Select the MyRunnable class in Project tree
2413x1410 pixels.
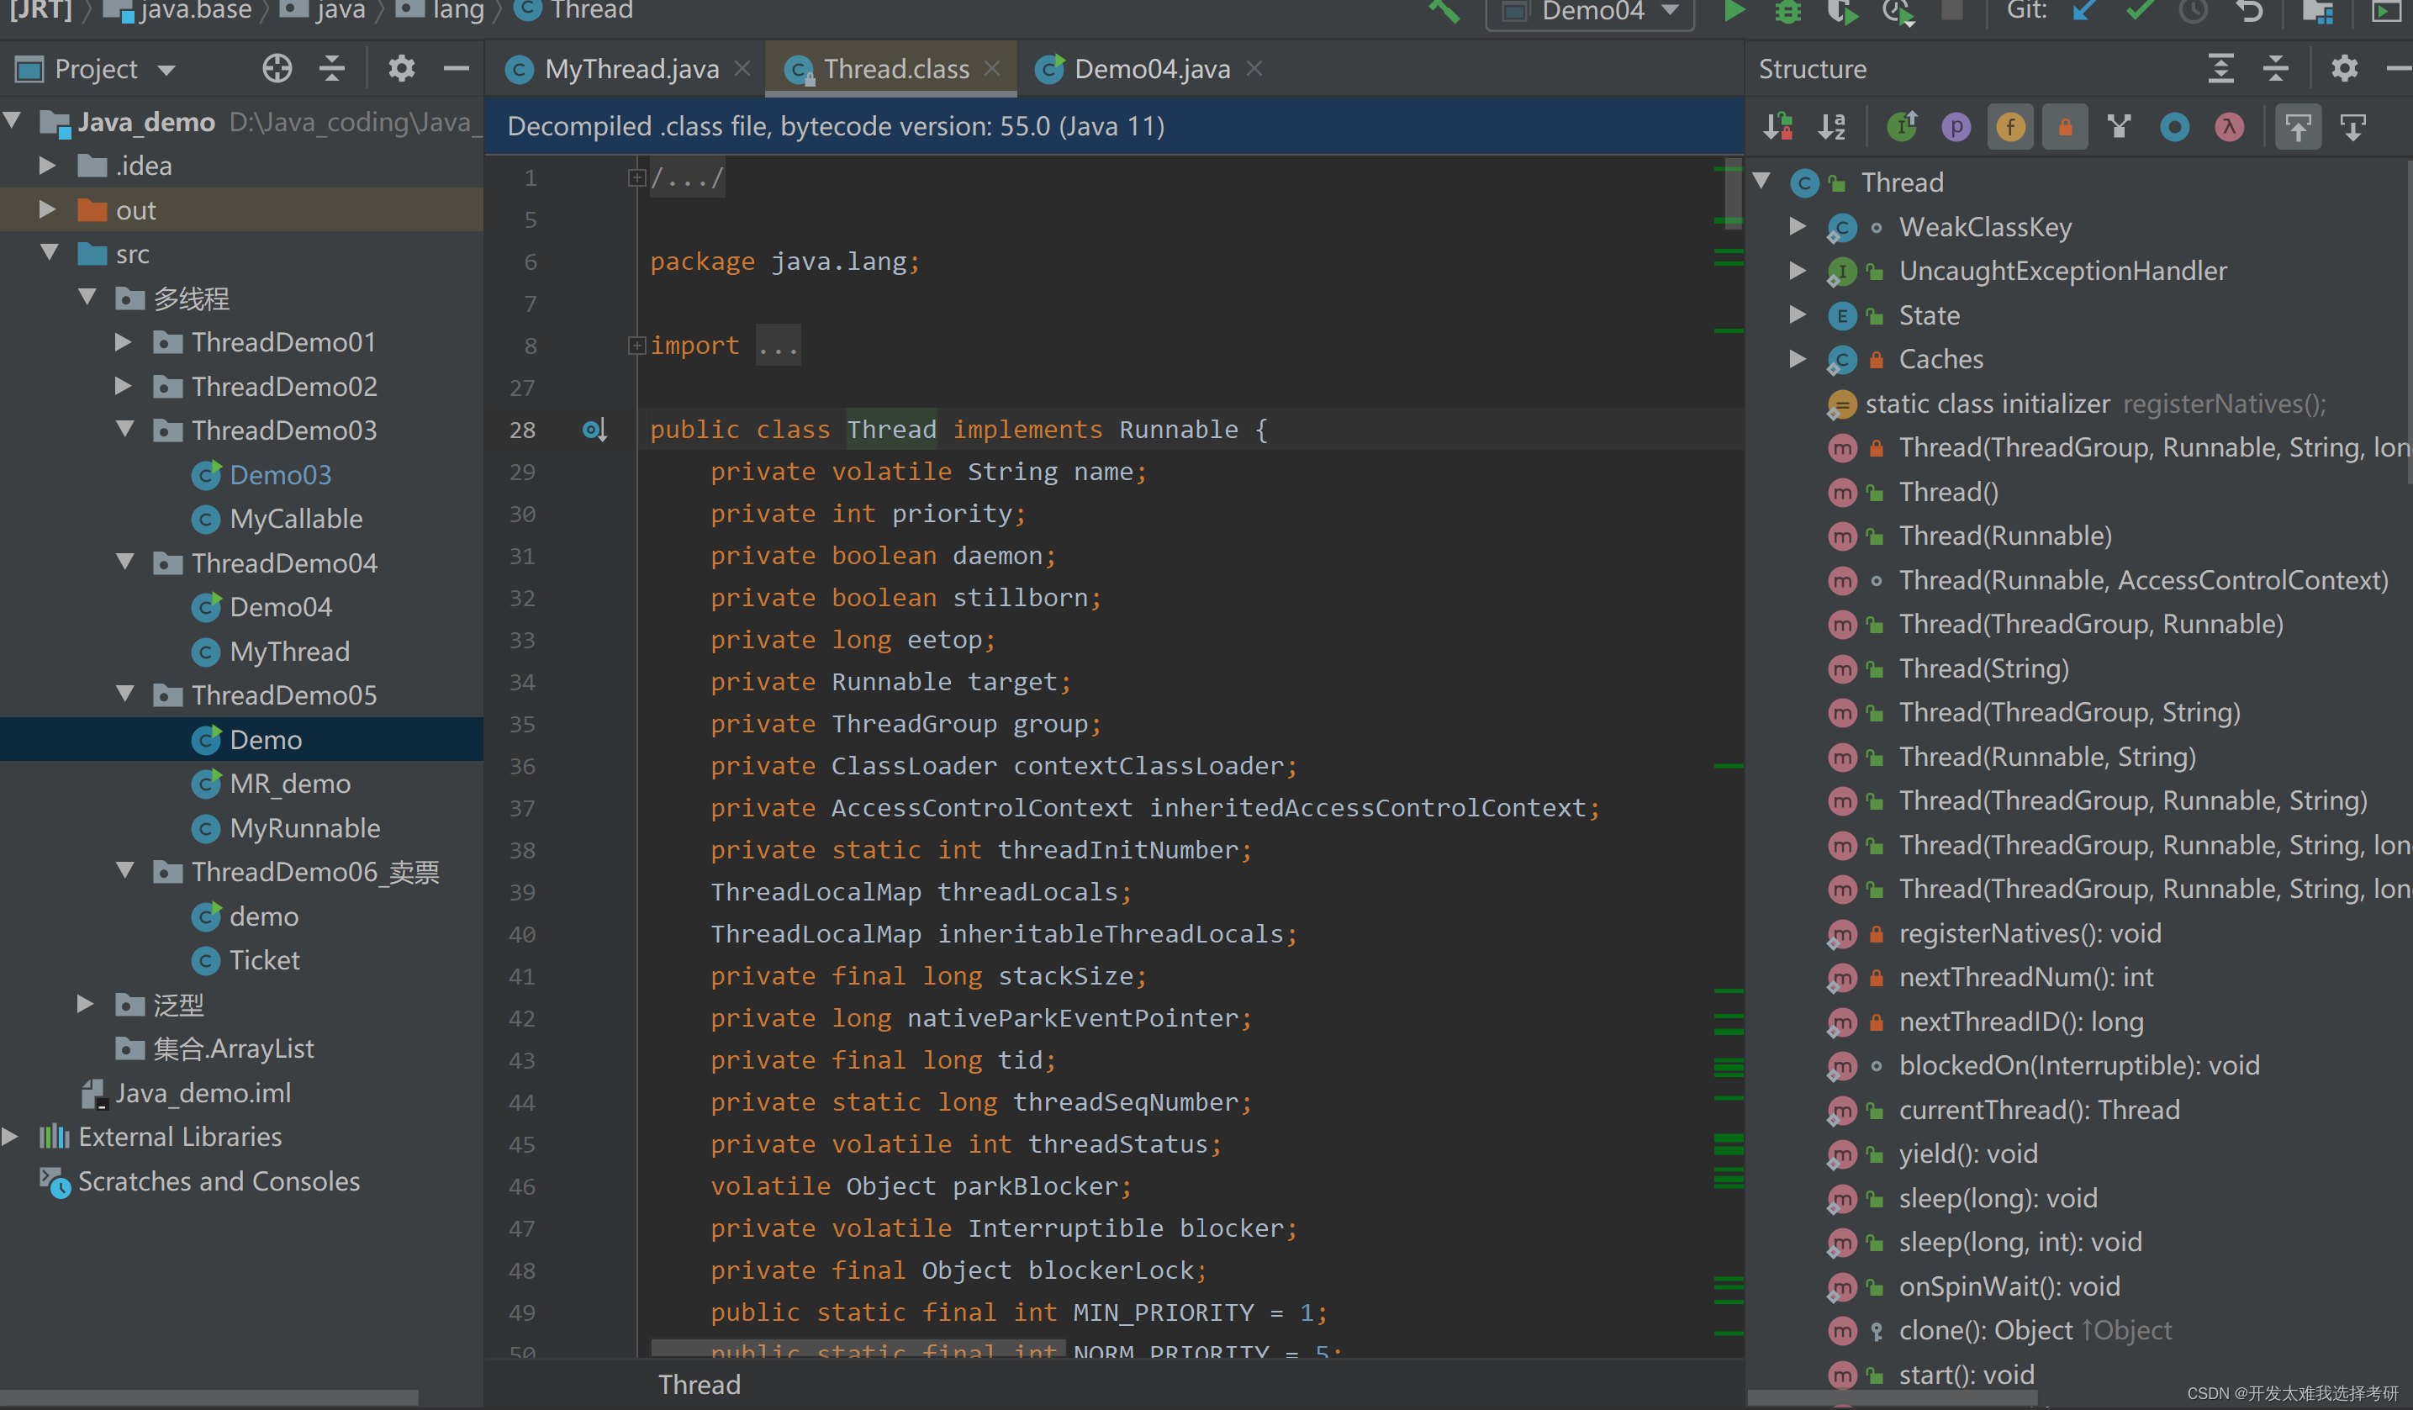coord(304,827)
